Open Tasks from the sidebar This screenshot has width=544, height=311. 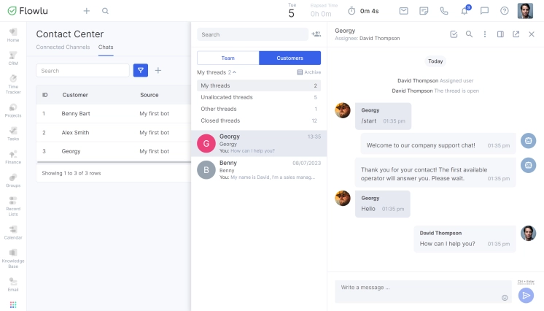coord(13,134)
